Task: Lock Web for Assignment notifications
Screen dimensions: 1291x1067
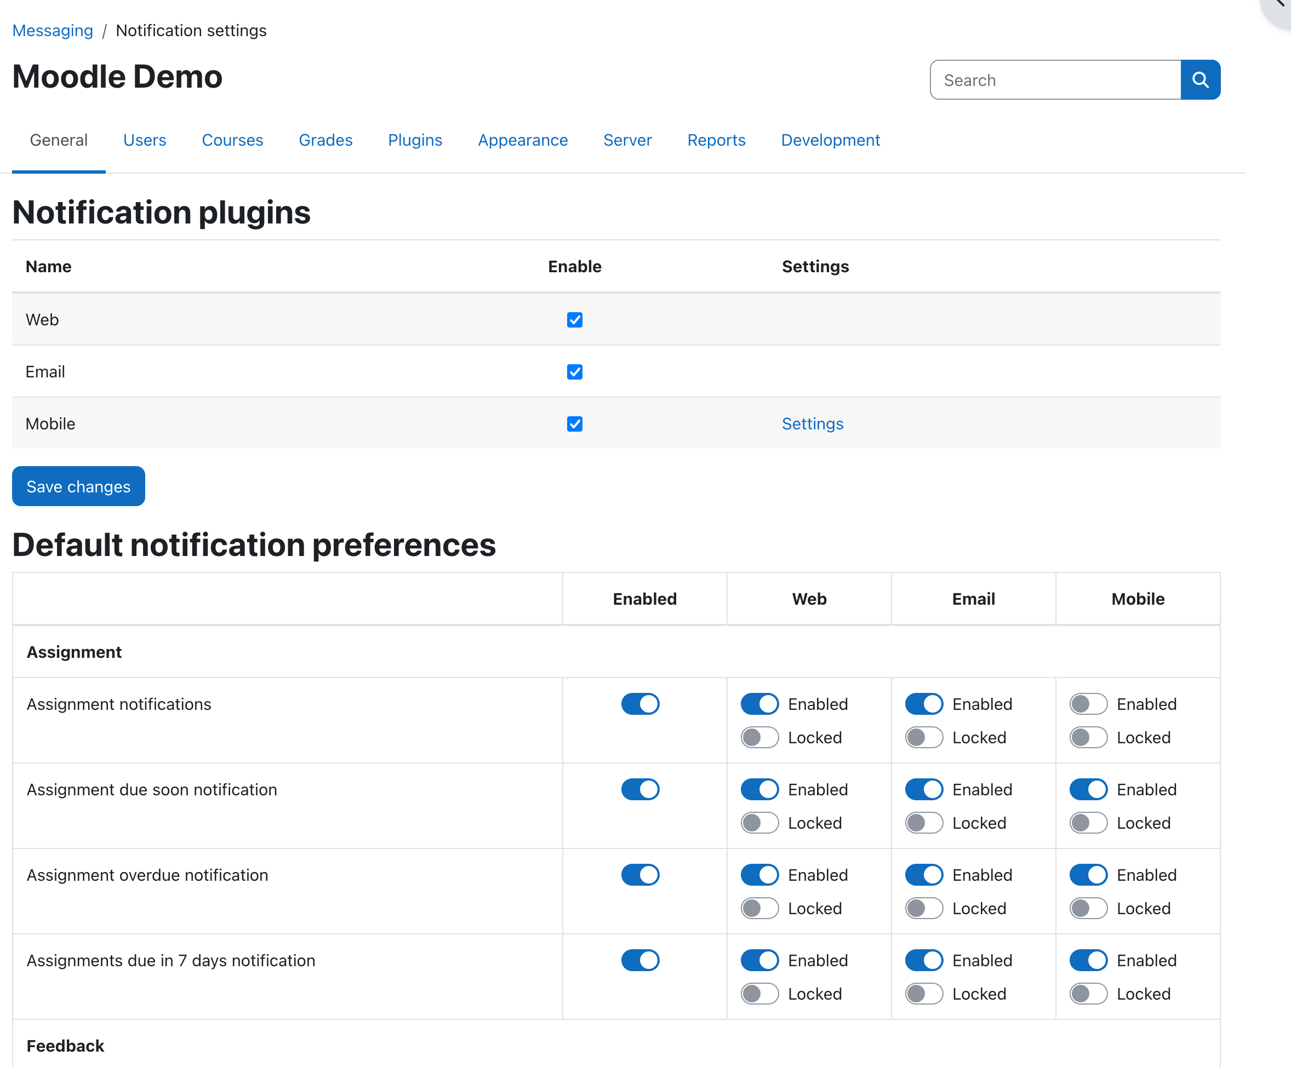Action: click(760, 738)
